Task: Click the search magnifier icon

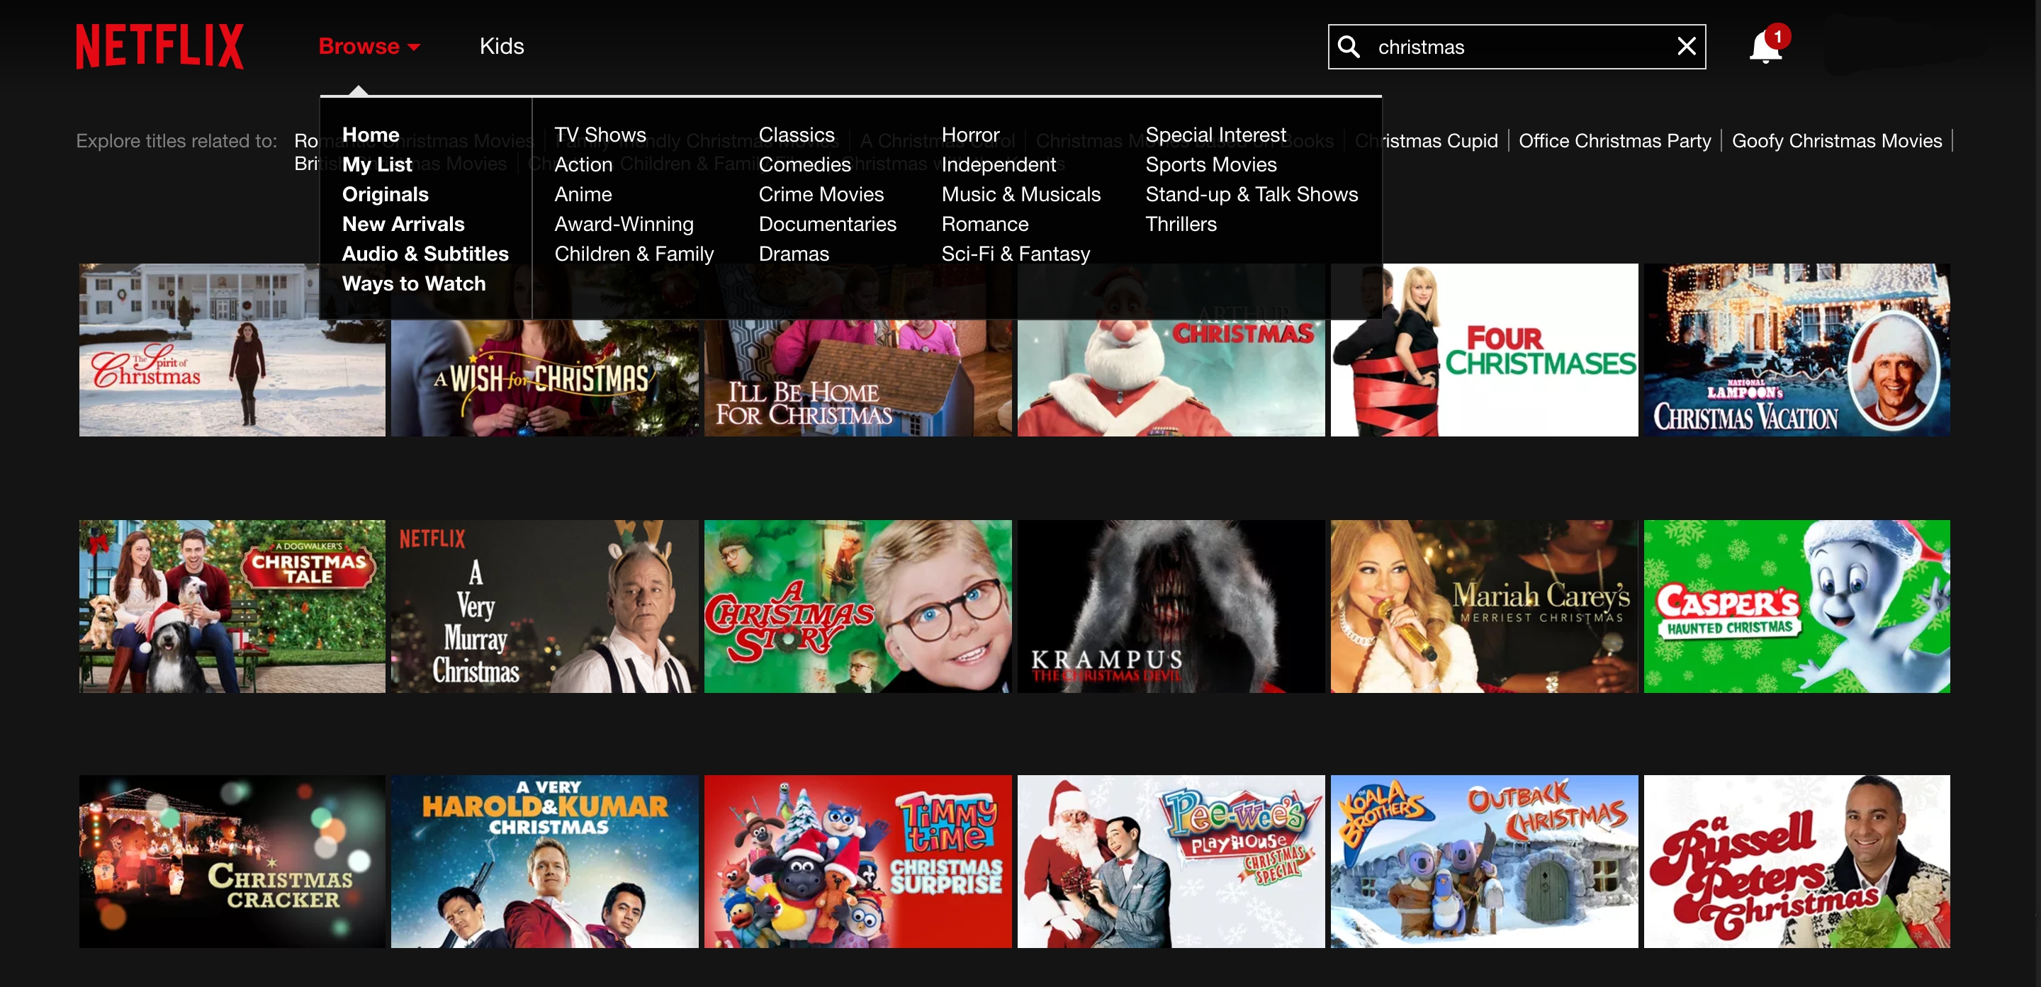Action: [1349, 47]
